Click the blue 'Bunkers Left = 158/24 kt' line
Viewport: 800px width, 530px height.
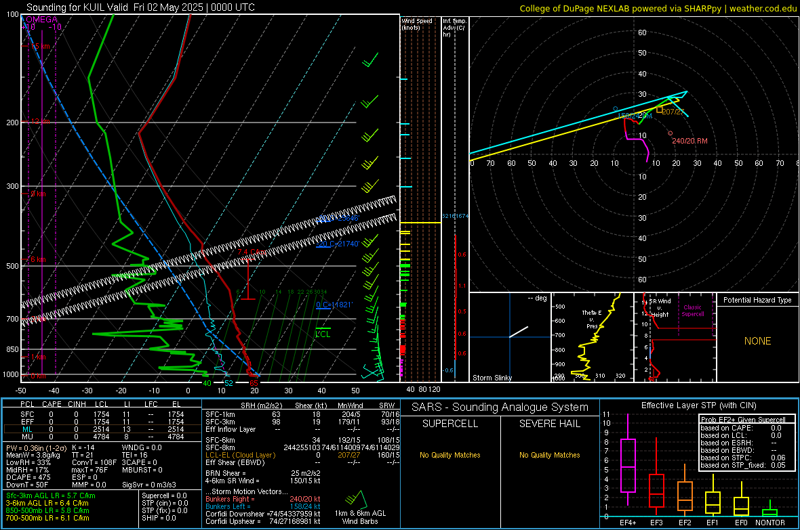(x=263, y=506)
